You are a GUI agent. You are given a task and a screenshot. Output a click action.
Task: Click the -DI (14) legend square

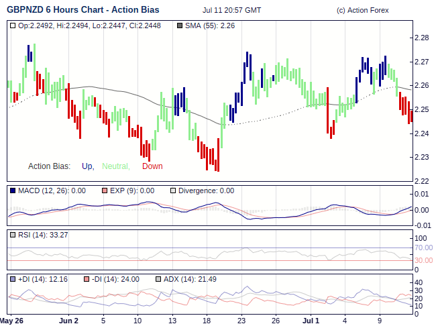coord(87,279)
